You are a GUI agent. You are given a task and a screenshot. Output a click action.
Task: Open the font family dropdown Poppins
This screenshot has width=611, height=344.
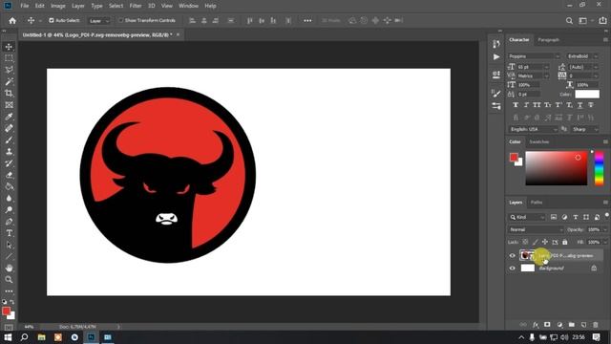point(534,56)
